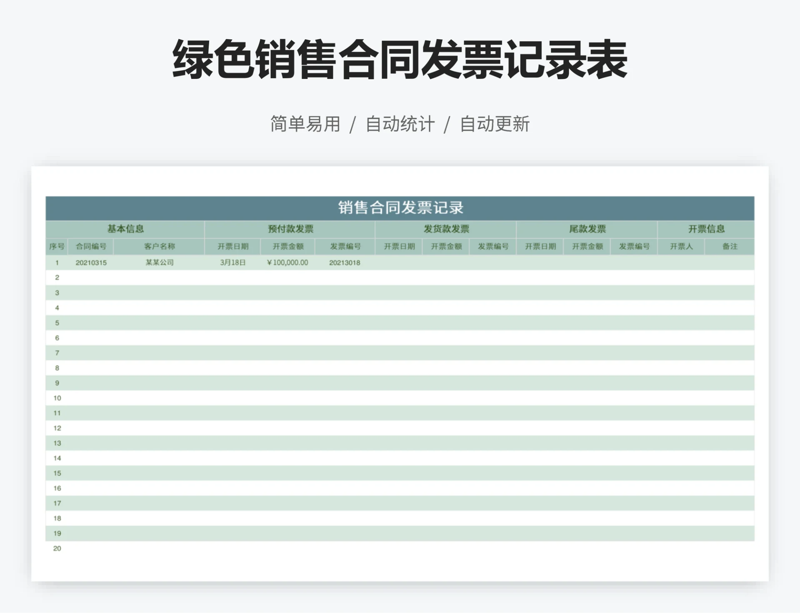
Task: Click the 客户名称 column header
Action: 160,246
